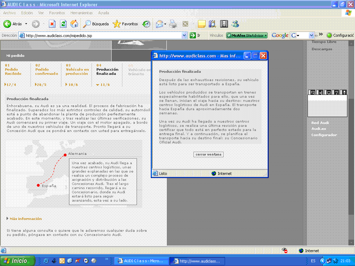Launch Internet Explorer from the quick launch bar
This screenshot has height=266, width=355.
point(46,261)
